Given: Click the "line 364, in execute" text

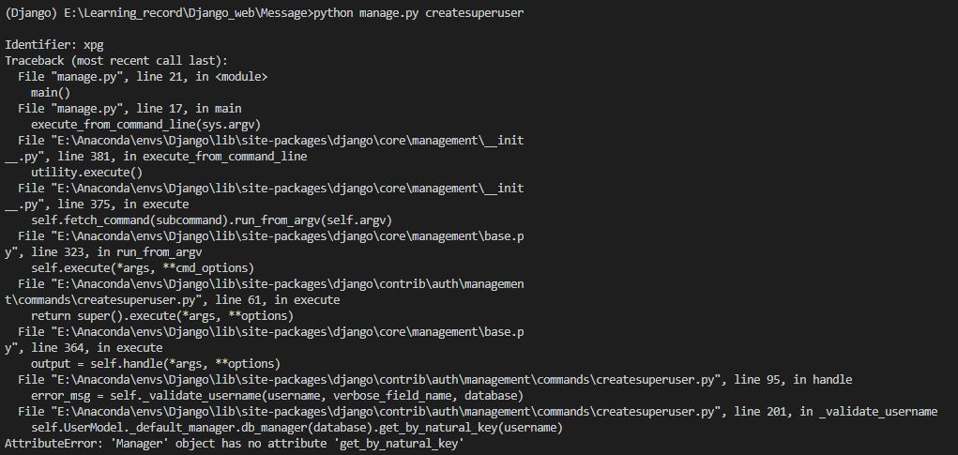Looking at the screenshot, I should pos(101,348).
